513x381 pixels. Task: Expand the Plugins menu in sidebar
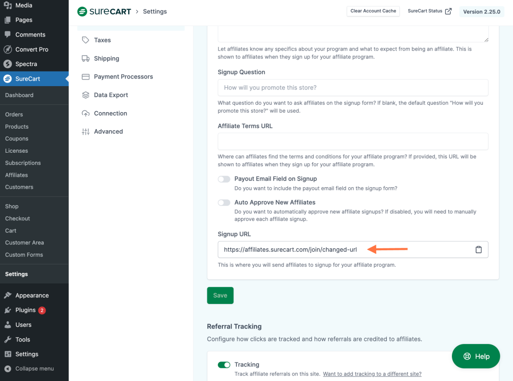click(25, 310)
